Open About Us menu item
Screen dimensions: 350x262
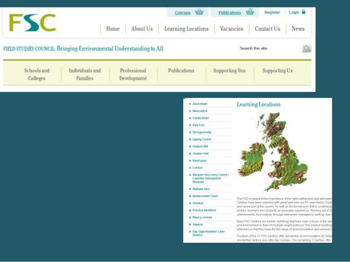(x=142, y=28)
